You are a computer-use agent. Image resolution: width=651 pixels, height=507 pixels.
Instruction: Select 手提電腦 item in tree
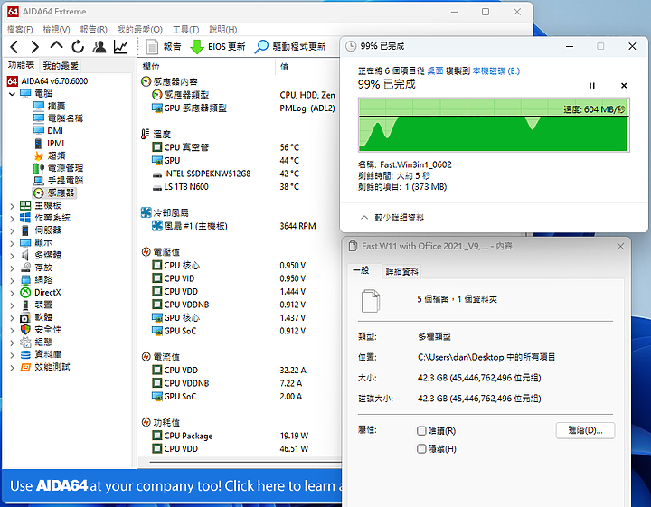click(58, 181)
